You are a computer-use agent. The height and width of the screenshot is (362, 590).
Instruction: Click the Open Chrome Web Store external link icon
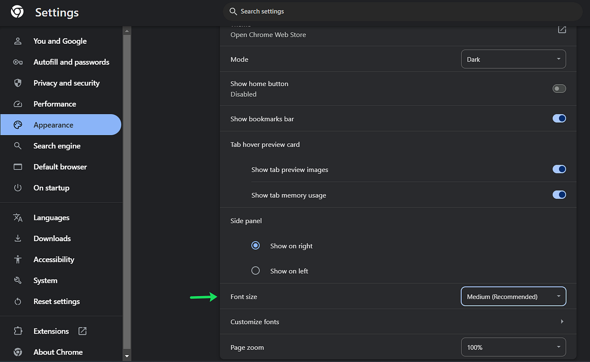pos(562,29)
